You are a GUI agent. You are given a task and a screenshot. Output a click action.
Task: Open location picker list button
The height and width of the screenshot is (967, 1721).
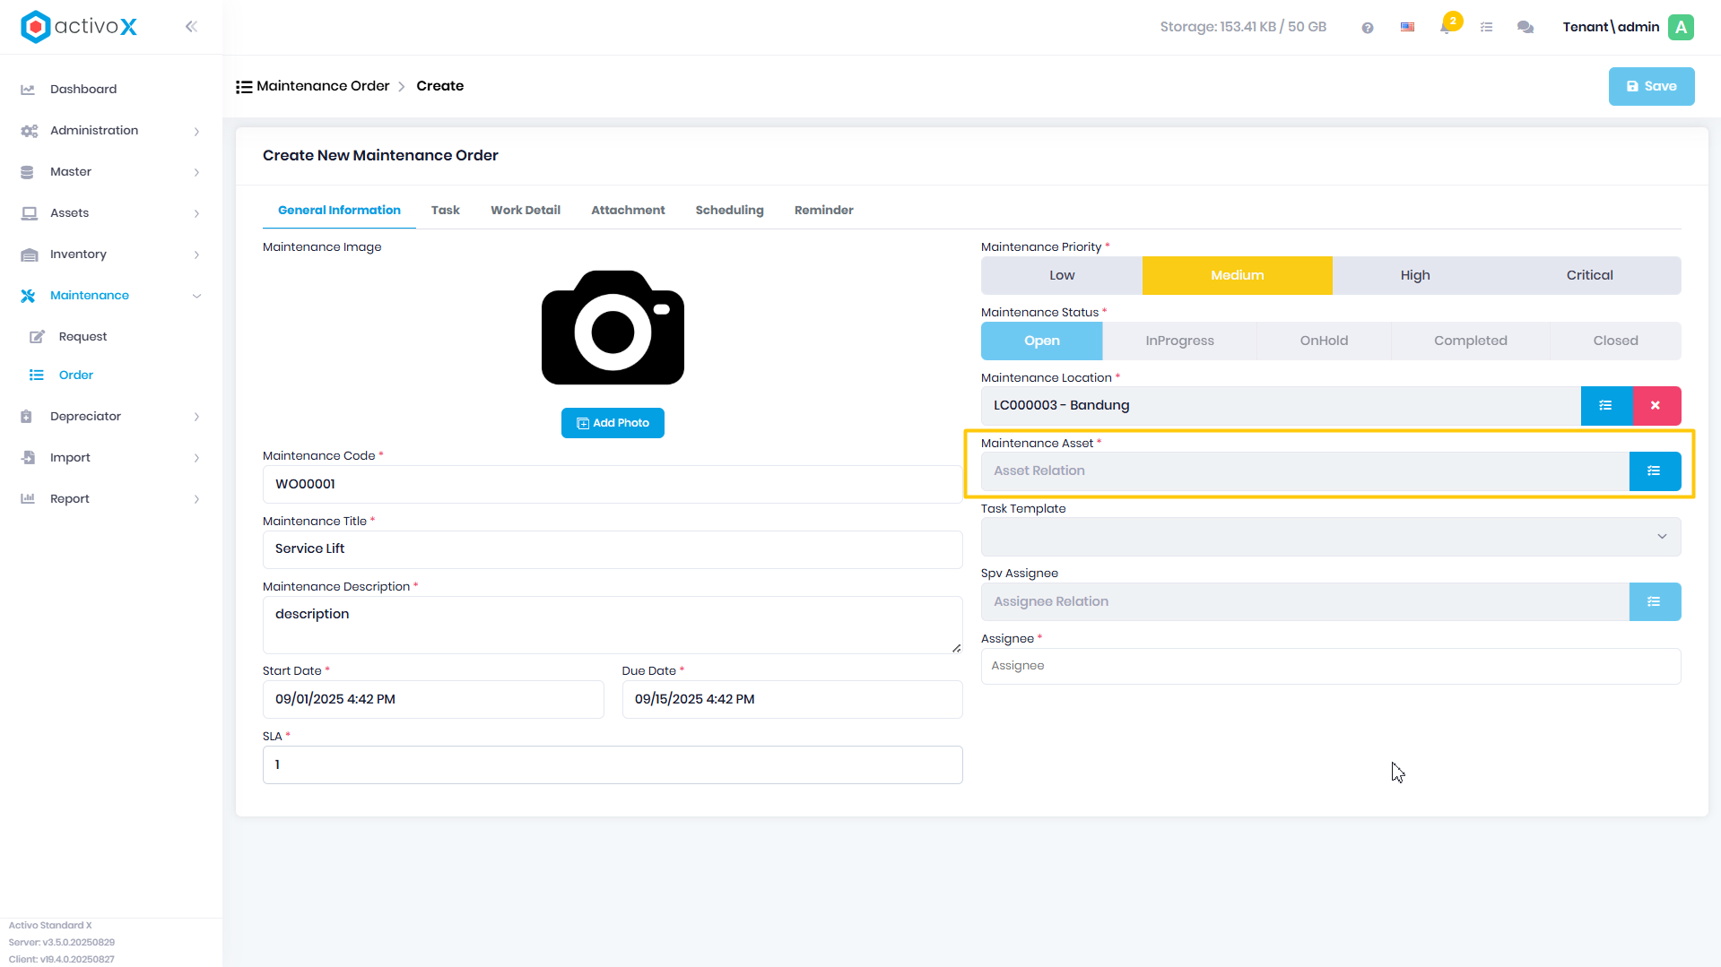(1606, 406)
